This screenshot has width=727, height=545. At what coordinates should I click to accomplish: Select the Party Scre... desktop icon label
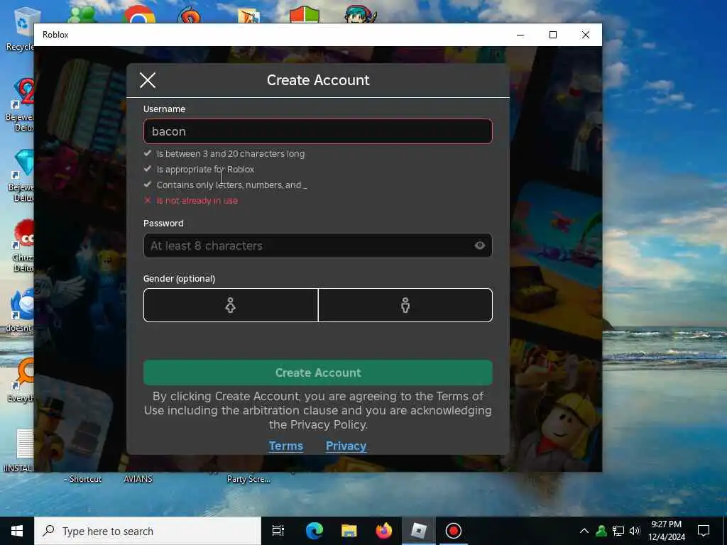[248, 479]
